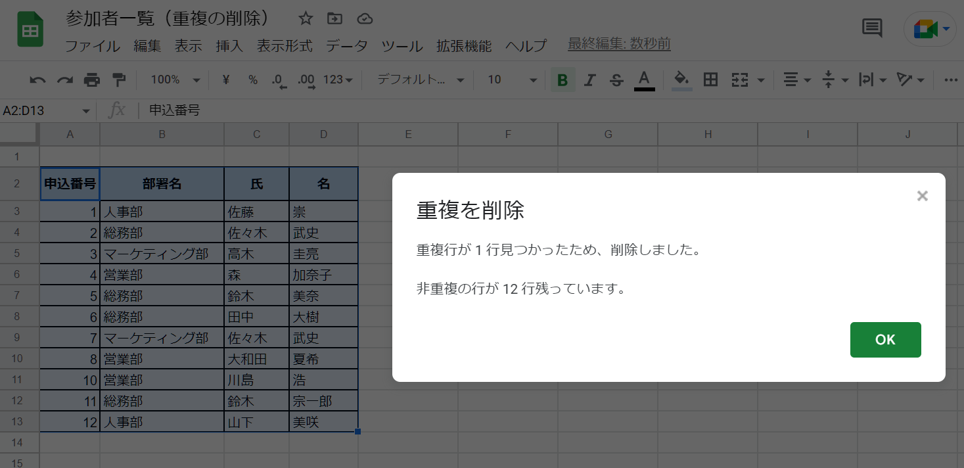Increase decimal places with the .00 icon
This screenshot has height=468, width=964.
click(306, 79)
